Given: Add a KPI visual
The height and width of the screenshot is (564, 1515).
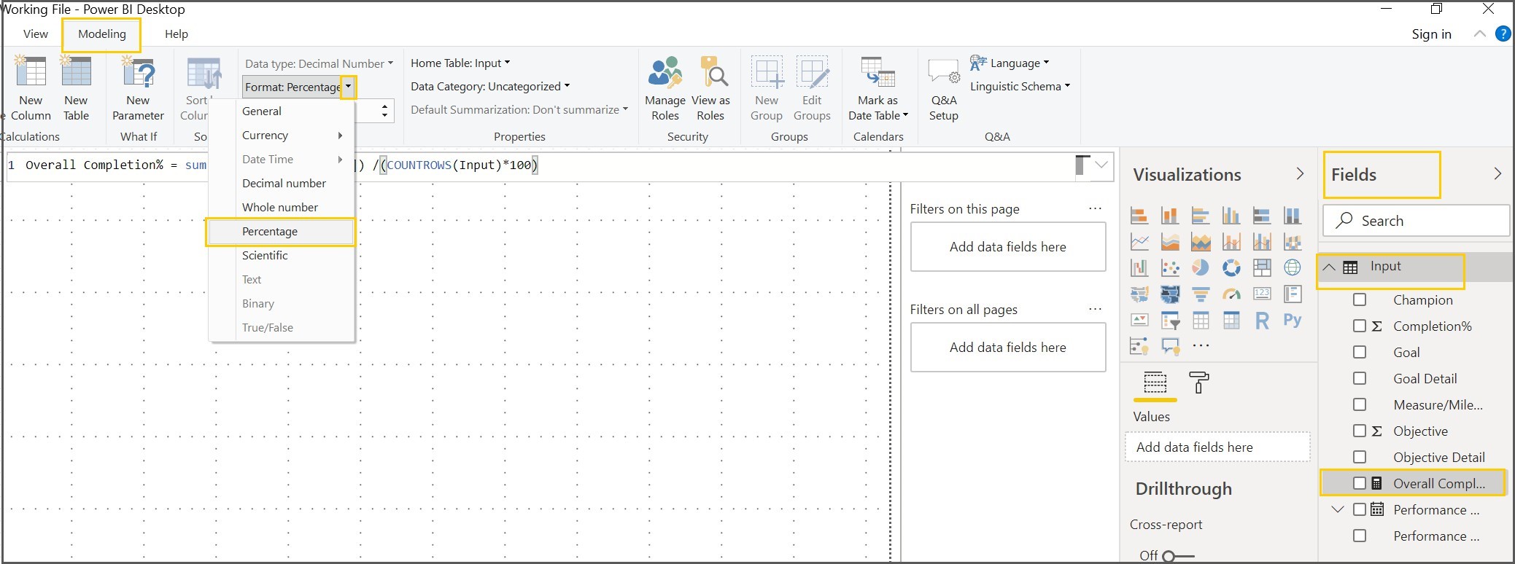Looking at the screenshot, I should click(x=1139, y=320).
